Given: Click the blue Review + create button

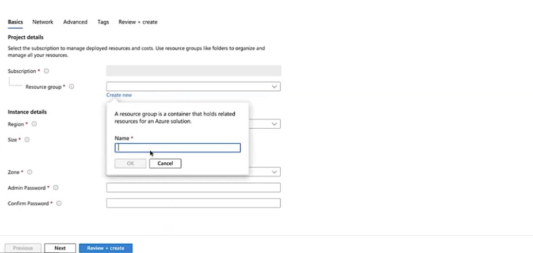Looking at the screenshot, I should coord(106,248).
